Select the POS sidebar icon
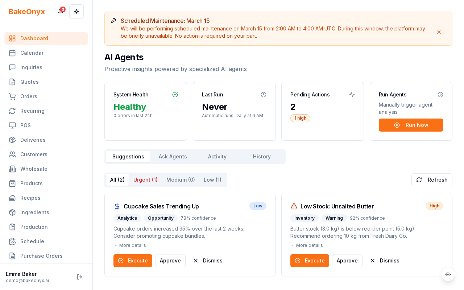464x290 pixels. coord(12,125)
